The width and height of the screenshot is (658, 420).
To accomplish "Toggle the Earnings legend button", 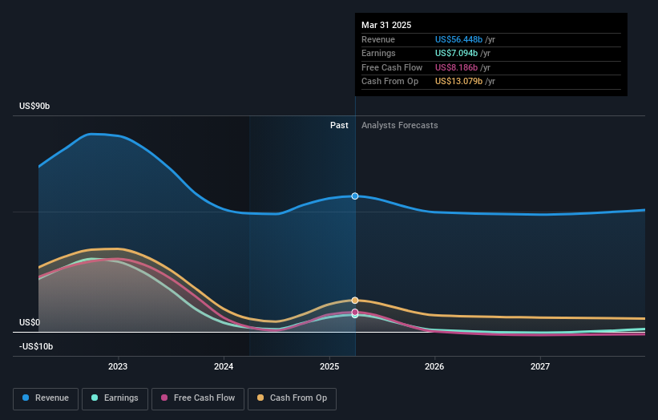I will pyautogui.click(x=115, y=398).
